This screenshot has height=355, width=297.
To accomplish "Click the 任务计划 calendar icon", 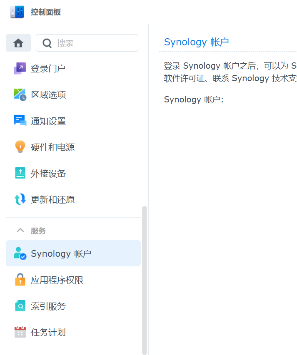I will click(20, 332).
